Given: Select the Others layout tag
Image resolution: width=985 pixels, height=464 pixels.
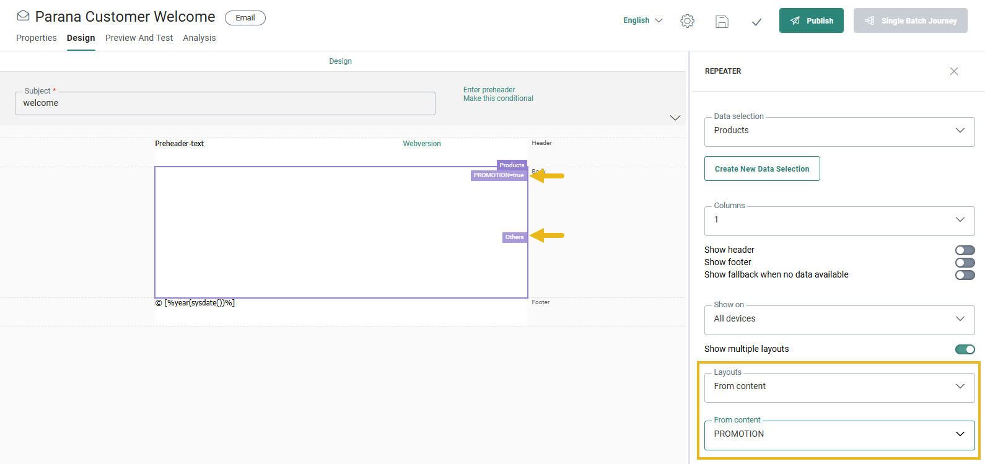Looking at the screenshot, I should [514, 237].
